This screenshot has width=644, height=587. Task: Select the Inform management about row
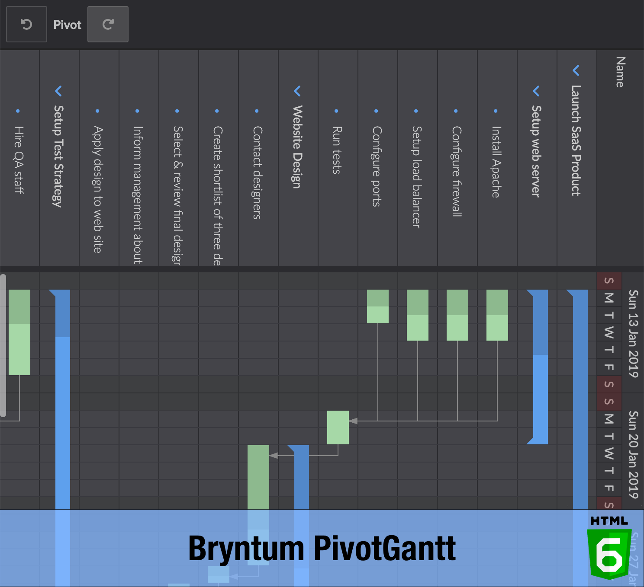point(139,158)
